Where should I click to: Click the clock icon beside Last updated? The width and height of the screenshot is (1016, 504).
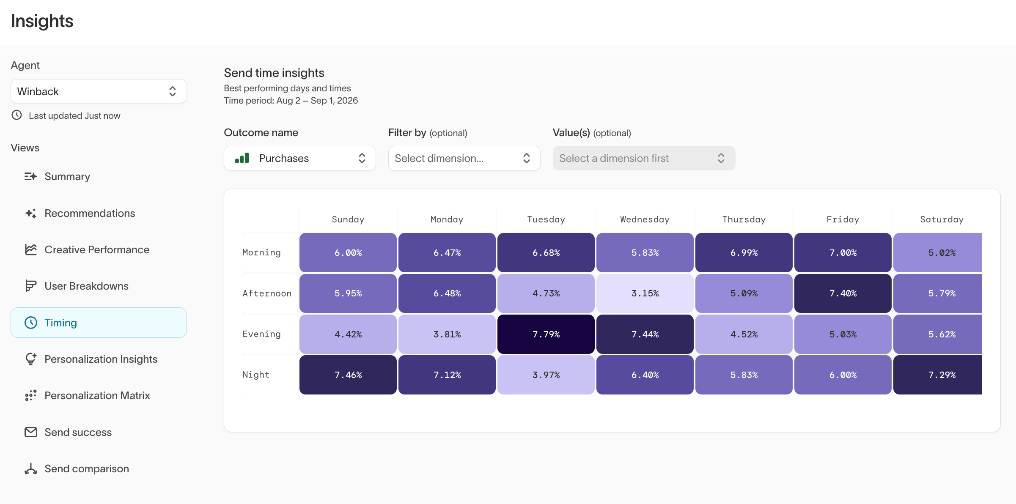(16, 115)
